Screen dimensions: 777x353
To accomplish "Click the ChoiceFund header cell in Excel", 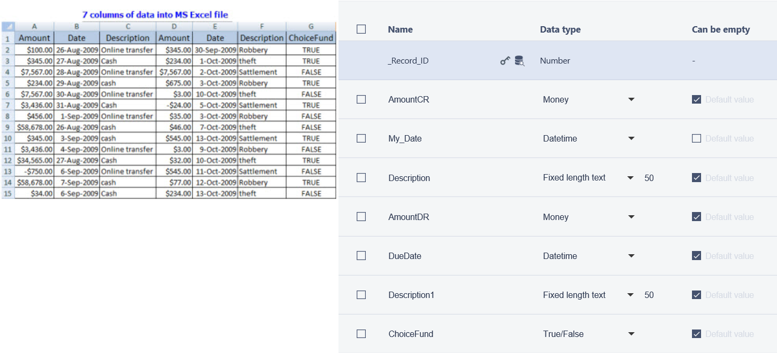I will pos(311,38).
